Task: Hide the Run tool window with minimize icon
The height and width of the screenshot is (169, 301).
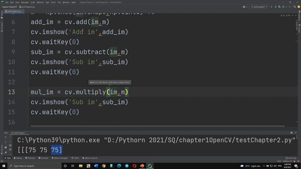Action: tap(296, 132)
